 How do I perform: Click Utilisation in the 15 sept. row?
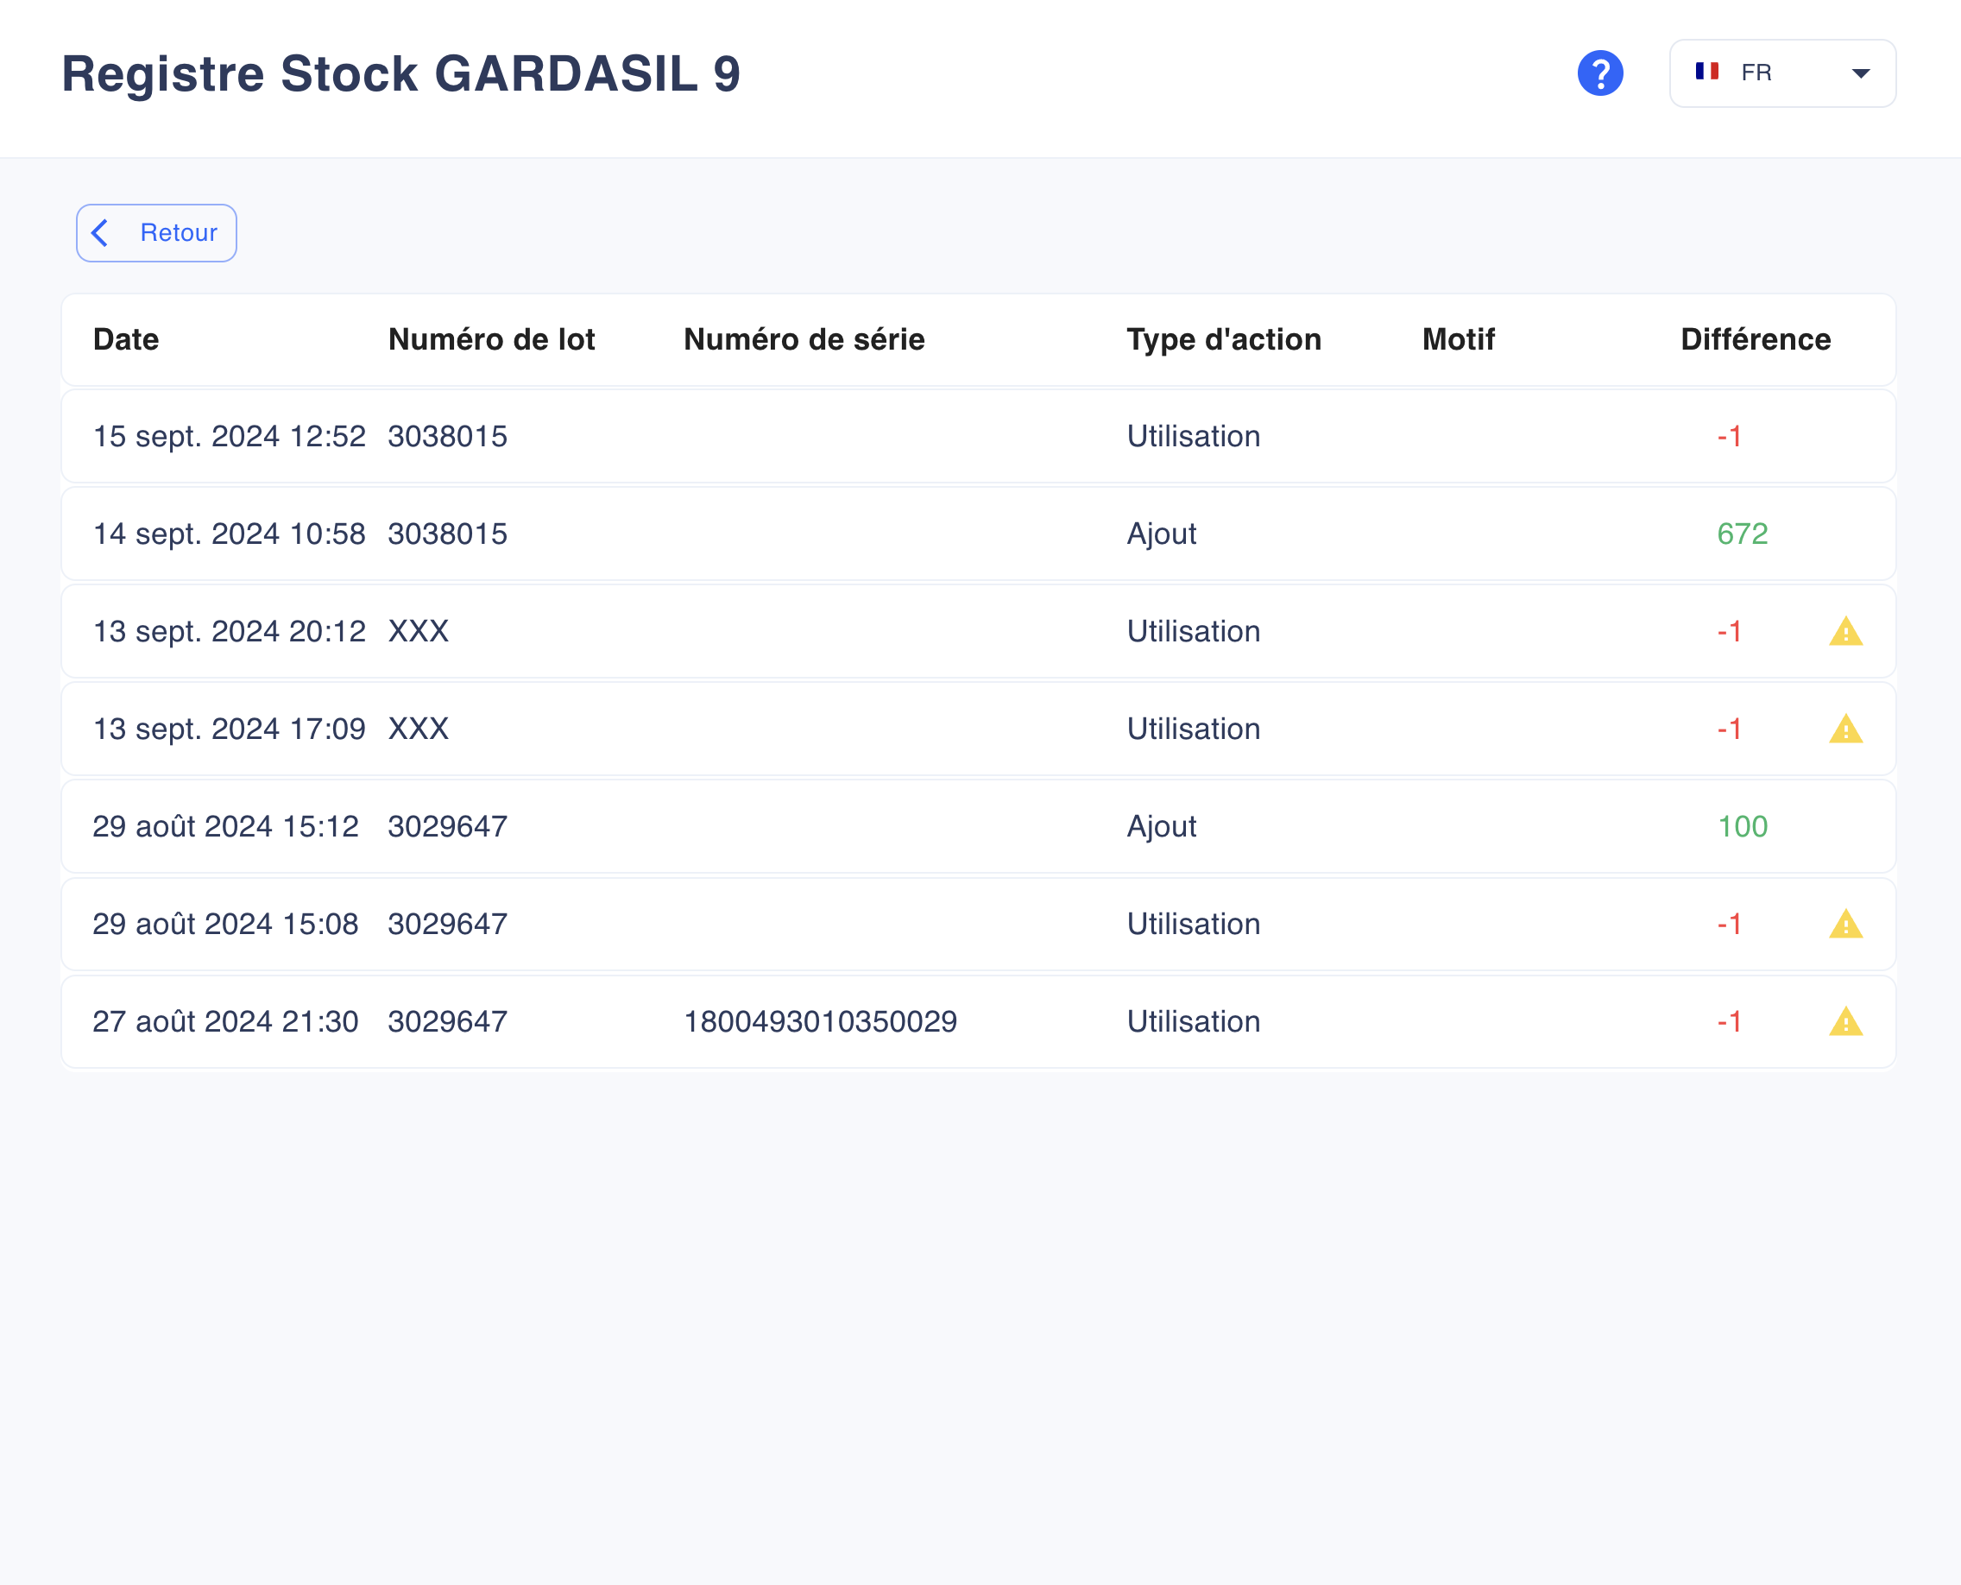1193,437
